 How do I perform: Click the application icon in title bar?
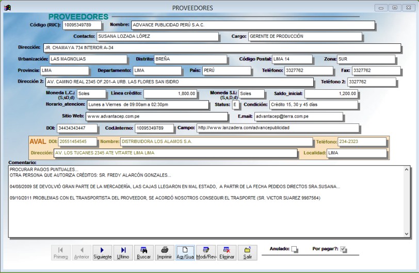(7, 8)
